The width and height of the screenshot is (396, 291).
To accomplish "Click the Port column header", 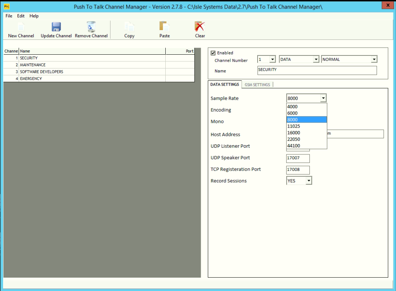I will pos(180,51).
